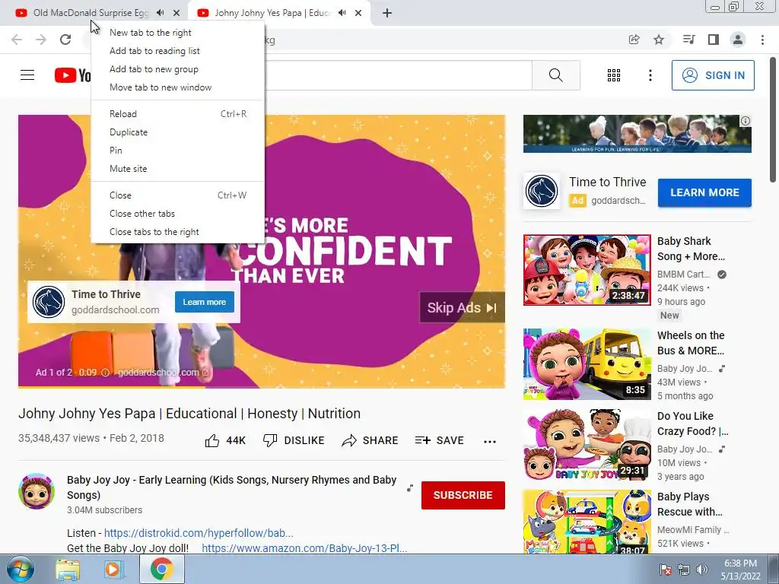Click the audio indicator on Old MacDonald tab
Viewport: 779px width, 584px height.
[x=160, y=13]
